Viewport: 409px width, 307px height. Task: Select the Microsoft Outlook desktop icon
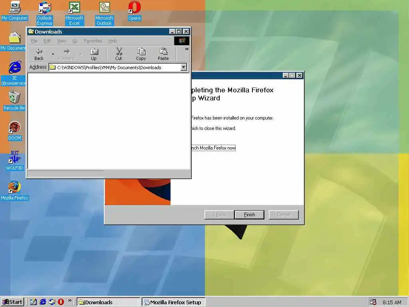[104, 14]
